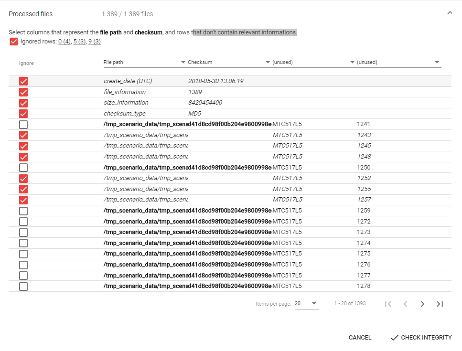Go to next page icon
The width and height of the screenshot is (462, 351).
click(422, 304)
